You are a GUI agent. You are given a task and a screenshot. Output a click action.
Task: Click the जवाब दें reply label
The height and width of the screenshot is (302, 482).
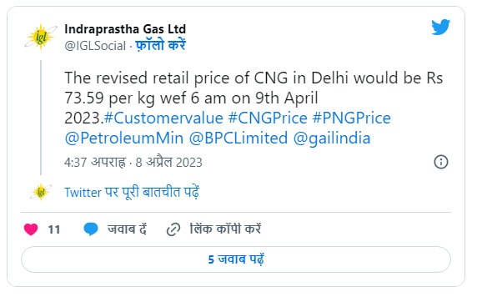coord(127,229)
